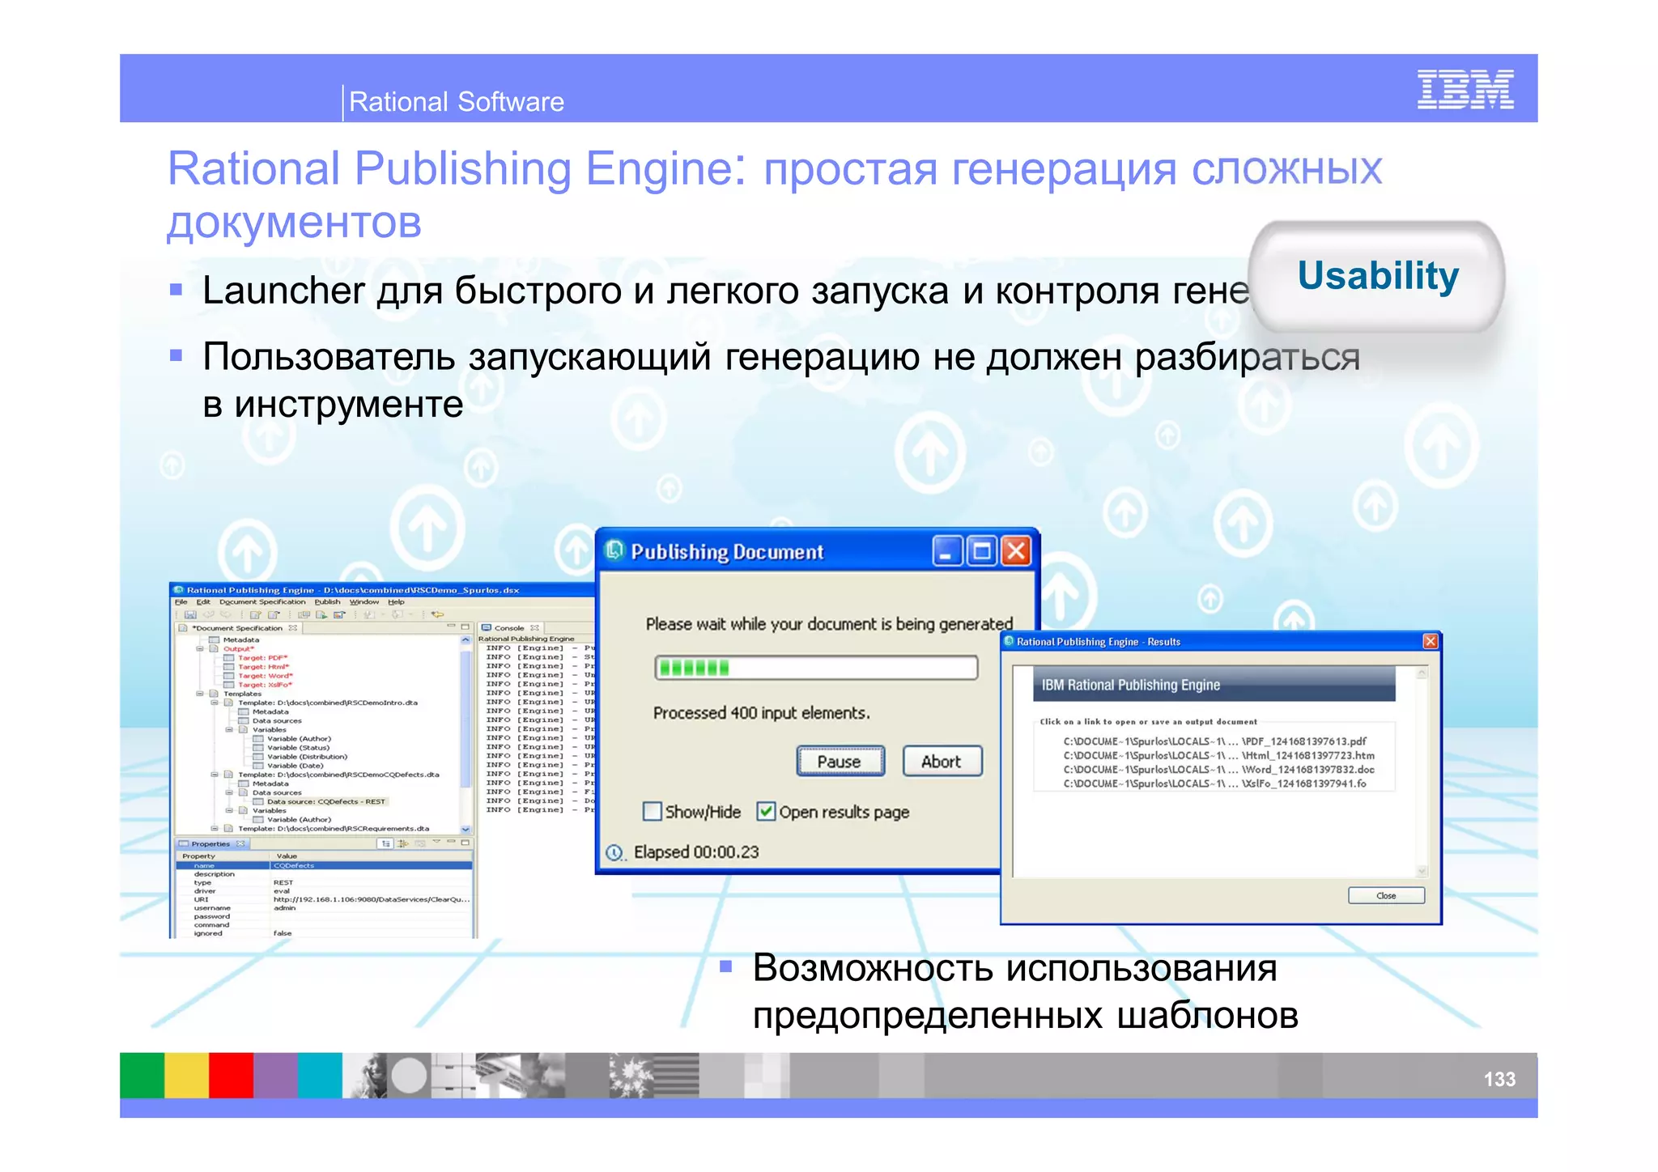The width and height of the screenshot is (1658, 1172).
Task: Open the Publish menu
Action: 328,602
